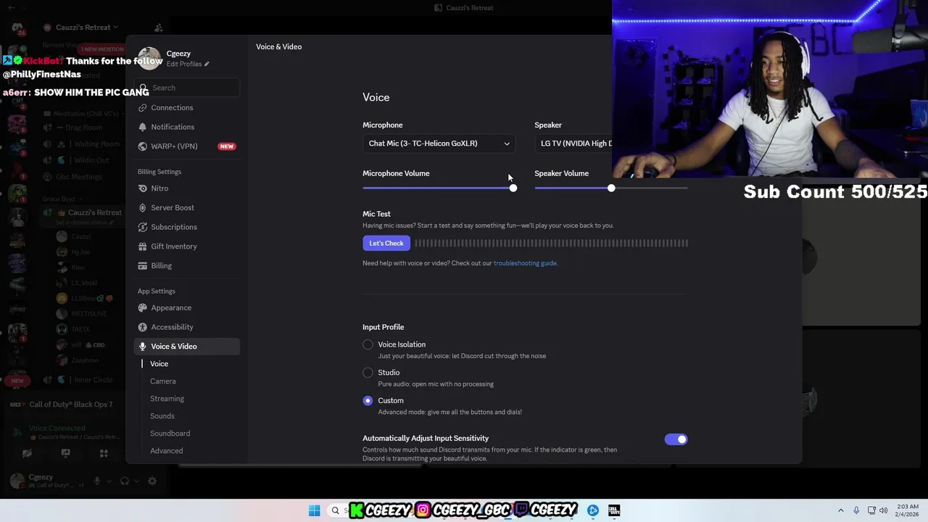Click the Billing card icon
The height and width of the screenshot is (522, 928).
click(x=142, y=265)
